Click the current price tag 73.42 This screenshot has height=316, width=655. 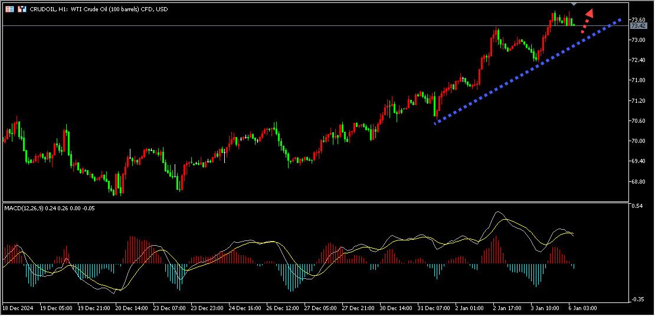639,26
